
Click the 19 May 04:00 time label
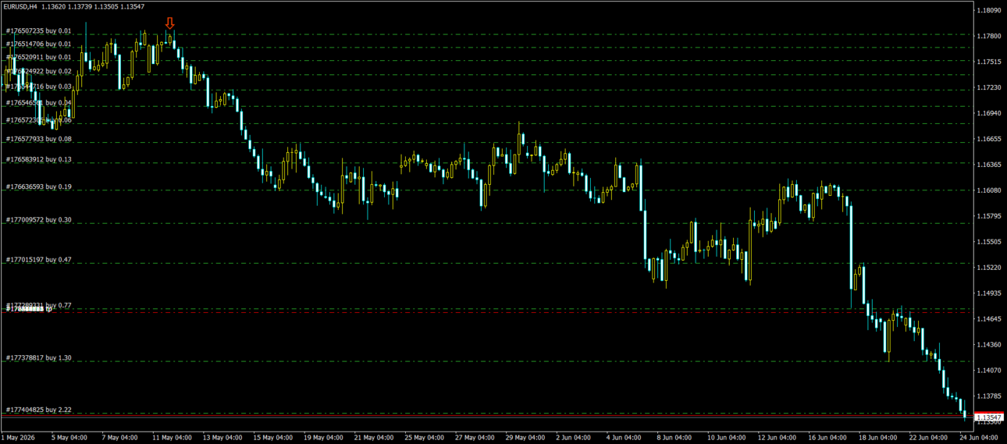pos(322,438)
